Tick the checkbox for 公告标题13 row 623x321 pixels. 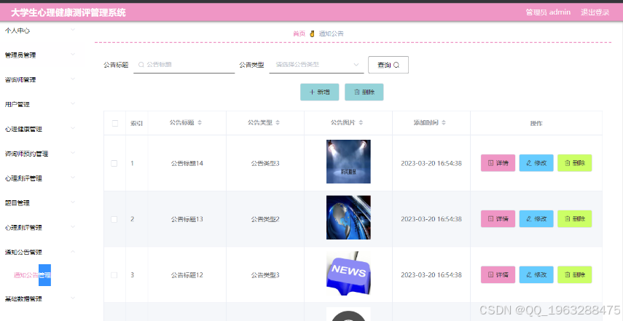(114, 219)
